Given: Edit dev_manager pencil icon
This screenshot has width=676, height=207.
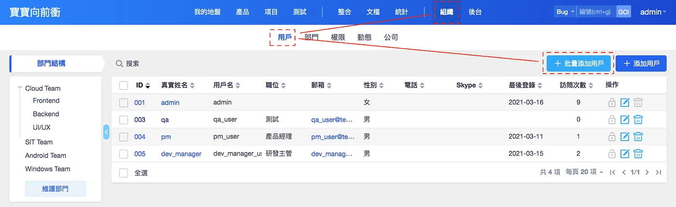Looking at the screenshot, I should [x=625, y=154].
